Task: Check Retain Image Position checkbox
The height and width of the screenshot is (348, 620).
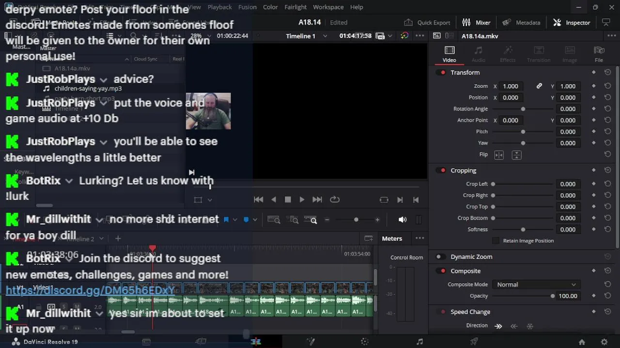Action: (x=496, y=241)
